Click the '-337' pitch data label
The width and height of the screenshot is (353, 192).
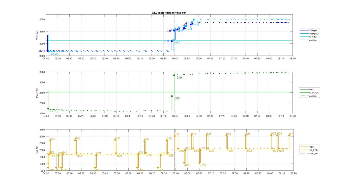click(x=53, y=111)
